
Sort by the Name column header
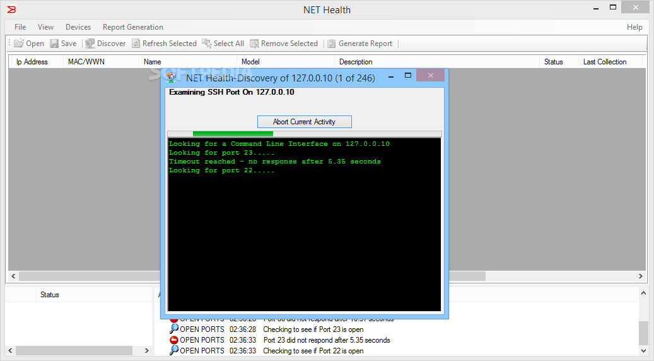coord(152,62)
